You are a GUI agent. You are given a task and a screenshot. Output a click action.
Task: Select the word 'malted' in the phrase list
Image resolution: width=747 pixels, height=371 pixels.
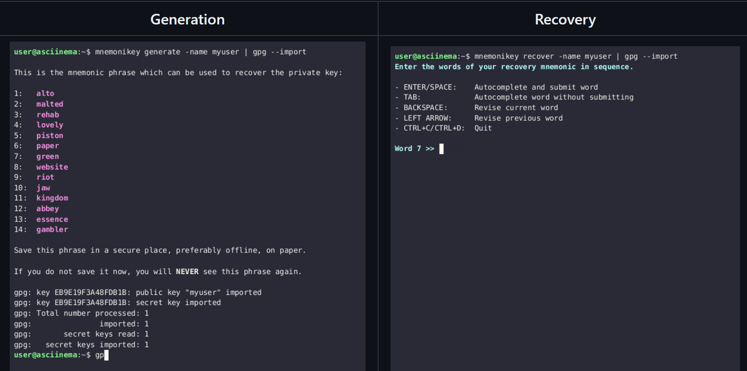(x=49, y=104)
